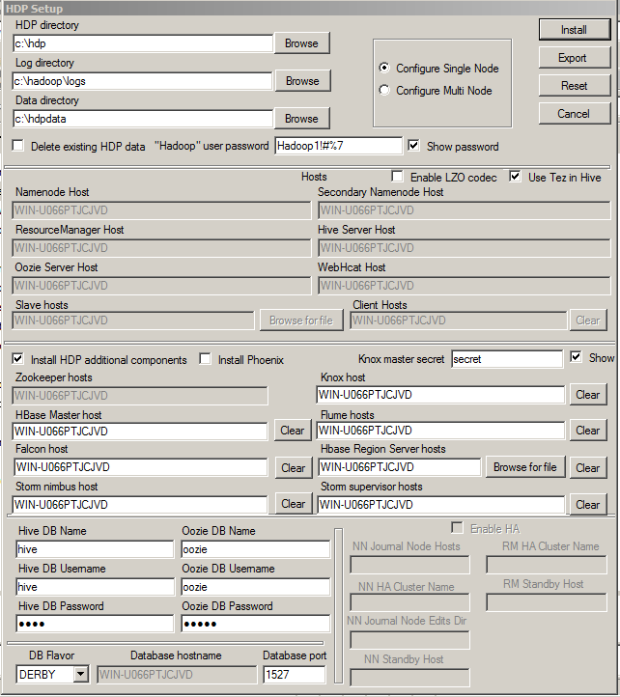Browse for the Log directory
This screenshot has height=697, width=620.
(301, 81)
